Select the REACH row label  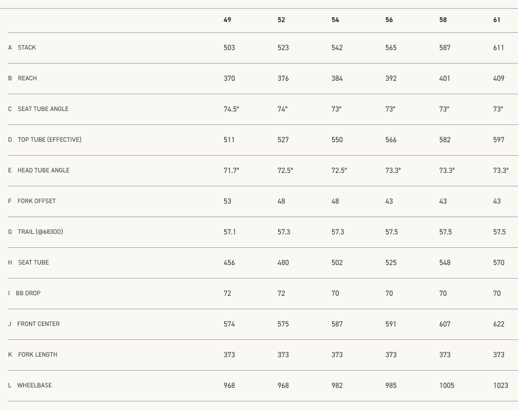coord(27,79)
